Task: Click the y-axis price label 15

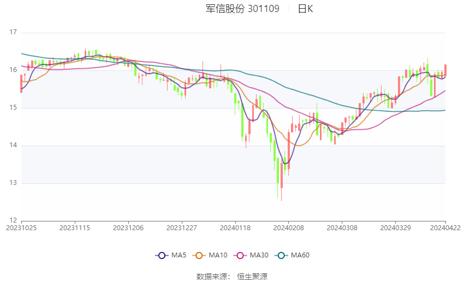Action: (13, 108)
